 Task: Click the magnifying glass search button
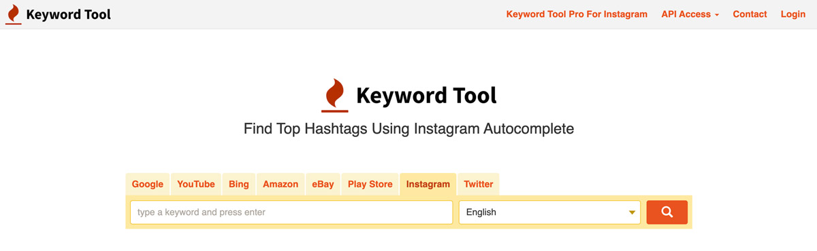pyautogui.click(x=667, y=212)
